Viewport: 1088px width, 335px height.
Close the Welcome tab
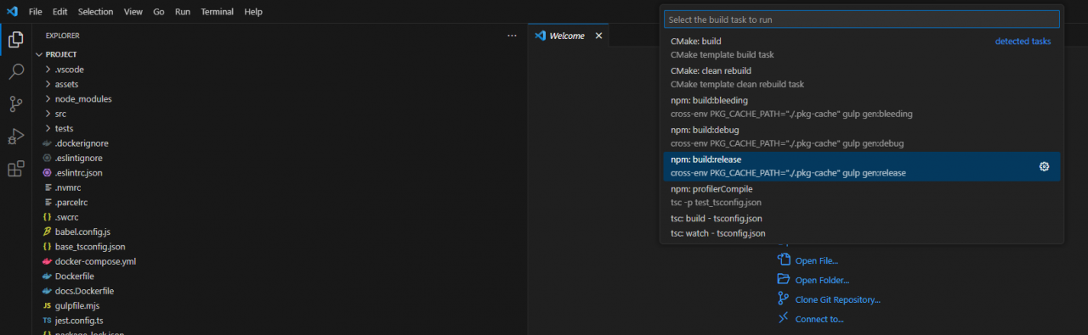tap(598, 36)
